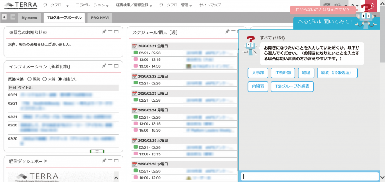Click the plus add-tab icon
Viewport: 385px width, 182px height.
point(4,17)
